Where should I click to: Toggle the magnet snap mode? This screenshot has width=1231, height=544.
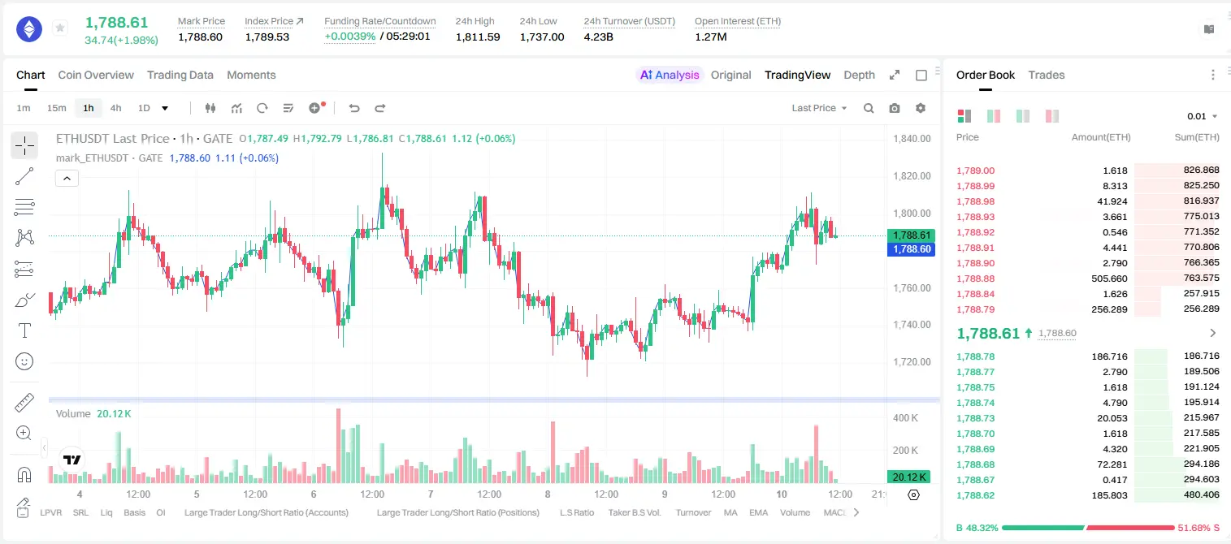click(x=24, y=475)
